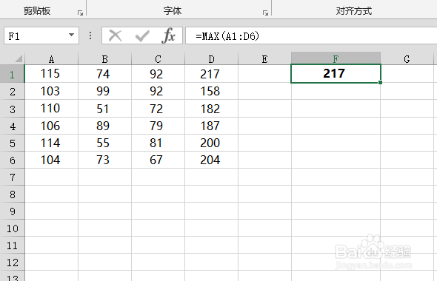Select cell F1 showing bold 217
The image size is (437, 281).
pyautogui.click(x=336, y=73)
